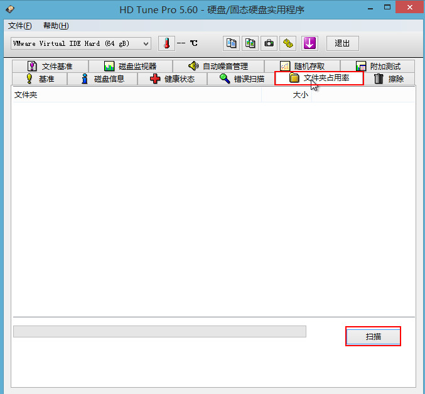Click the copy text to clipboard icon

point(231,43)
